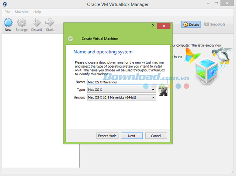Minimize the VirtualBox Manager window
This screenshot has width=236, height=176.
click(x=208, y=4)
